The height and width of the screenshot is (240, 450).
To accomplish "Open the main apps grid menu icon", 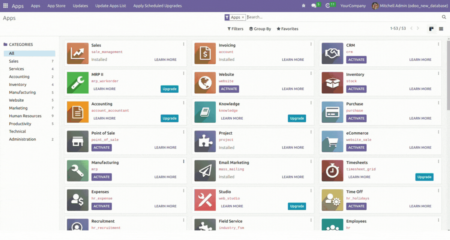I will click(x=6, y=6).
